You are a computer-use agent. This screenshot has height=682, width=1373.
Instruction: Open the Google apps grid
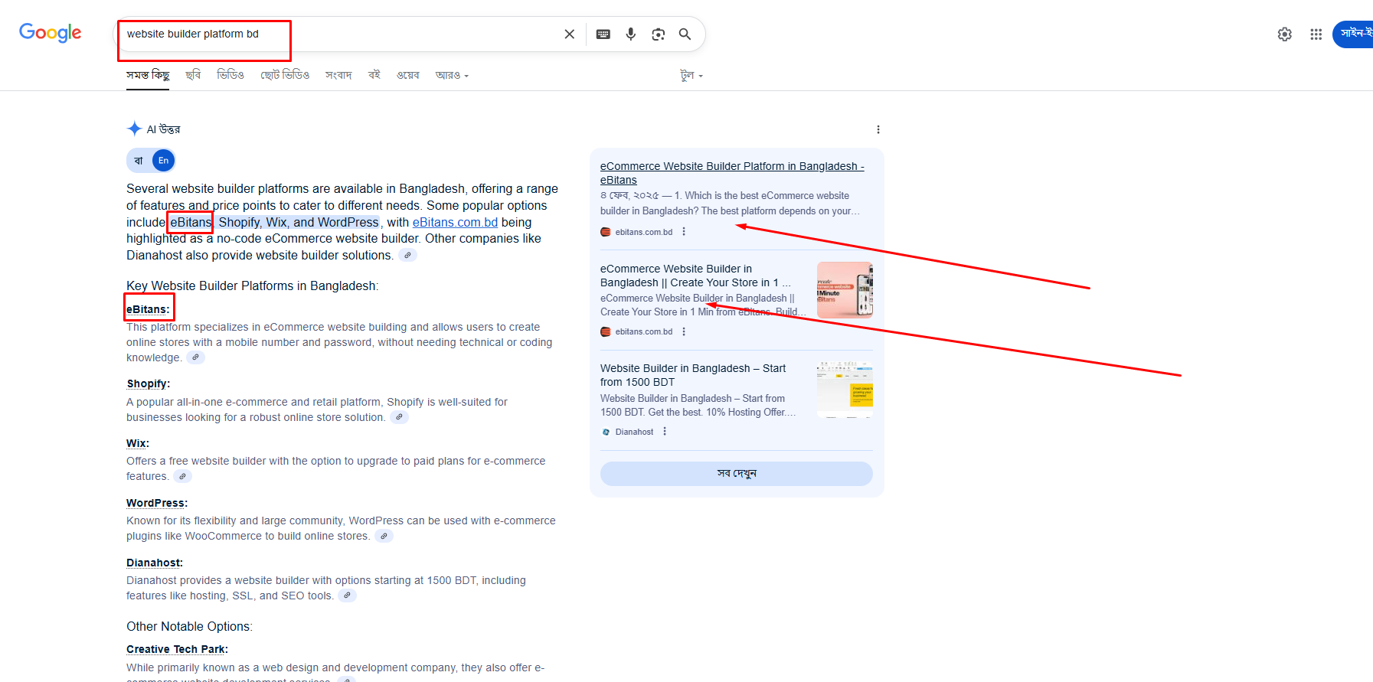click(x=1316, y=34)
